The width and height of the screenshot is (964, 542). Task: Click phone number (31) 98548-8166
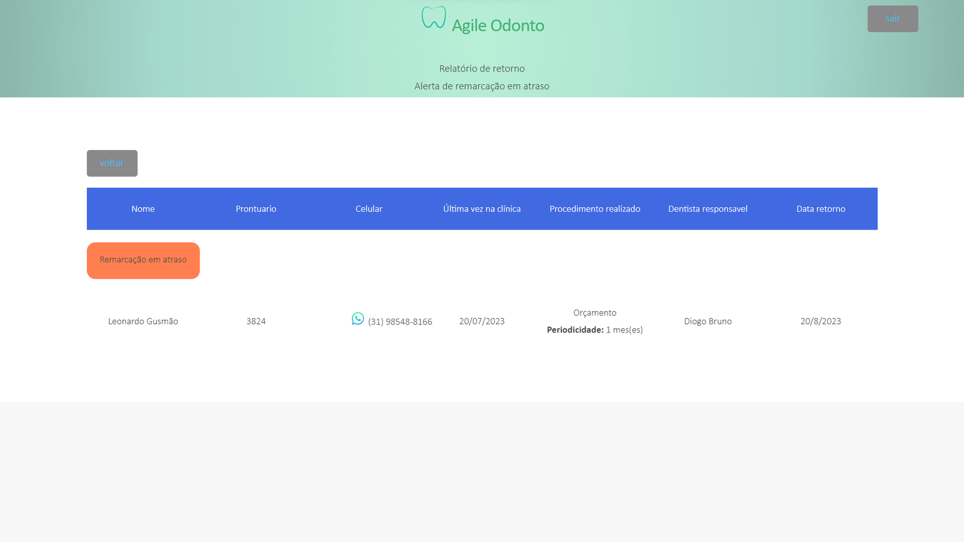click(x=400, y=322)
